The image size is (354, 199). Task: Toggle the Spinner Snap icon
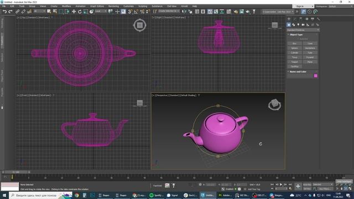point(148,12)
